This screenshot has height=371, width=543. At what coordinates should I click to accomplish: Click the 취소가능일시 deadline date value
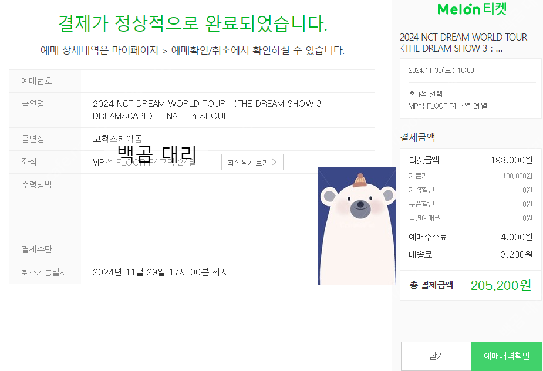click(x=160, y=272)
